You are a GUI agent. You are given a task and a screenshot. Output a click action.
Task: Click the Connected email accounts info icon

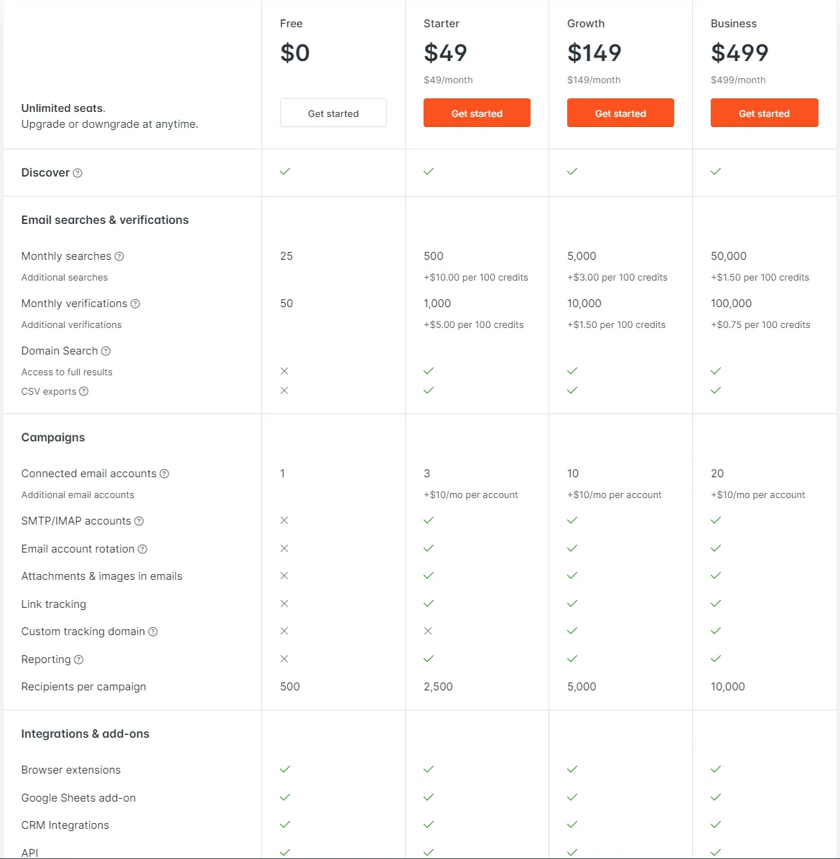(164, 474)
